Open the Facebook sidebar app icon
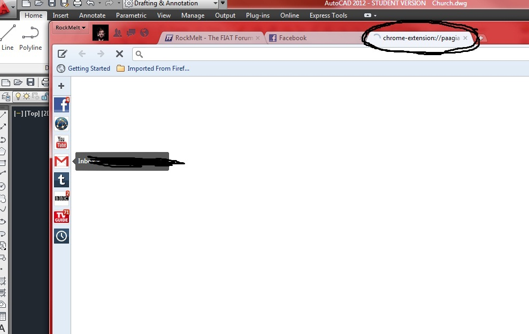The height and width of the screenshot is (334, 529). [62, 105]
